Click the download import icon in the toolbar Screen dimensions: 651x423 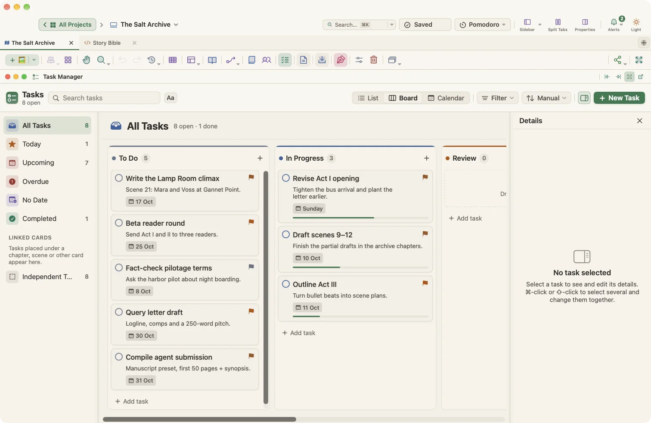click(x=322, y=60)
